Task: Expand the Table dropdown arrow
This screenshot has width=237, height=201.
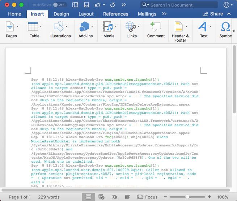Action: pyautogui.click(x=41, y=26)
